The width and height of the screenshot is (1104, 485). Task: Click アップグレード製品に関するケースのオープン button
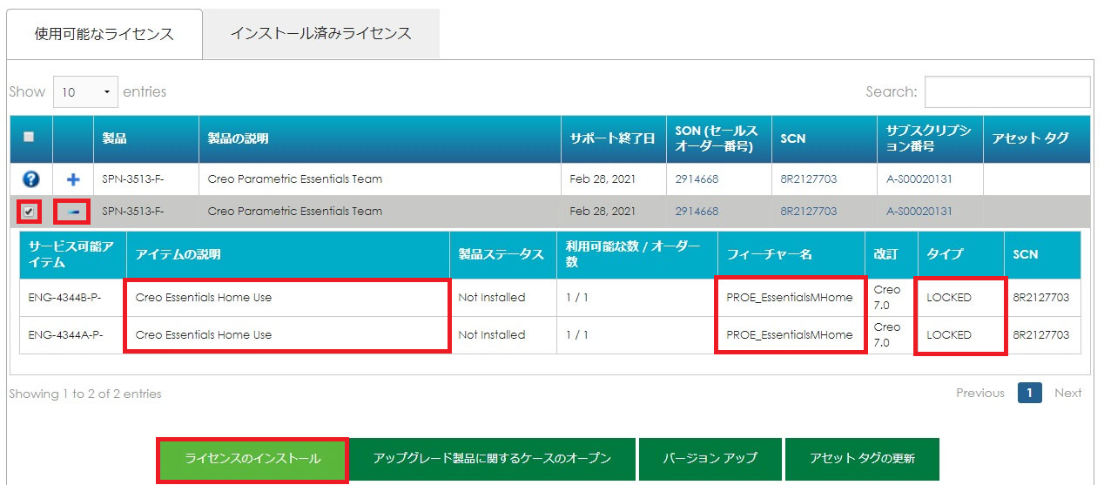coord(492,458)
